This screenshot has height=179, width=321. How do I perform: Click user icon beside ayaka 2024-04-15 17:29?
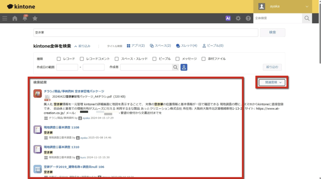coord(80,118)
